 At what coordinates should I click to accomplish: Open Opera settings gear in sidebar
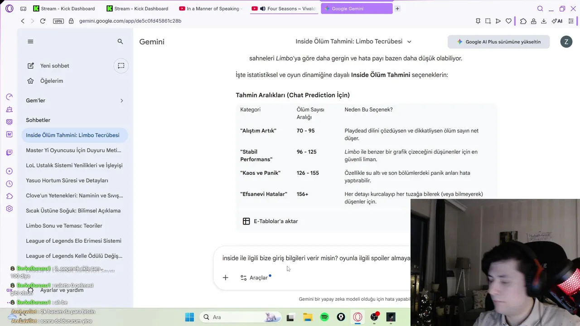(10, 209)
